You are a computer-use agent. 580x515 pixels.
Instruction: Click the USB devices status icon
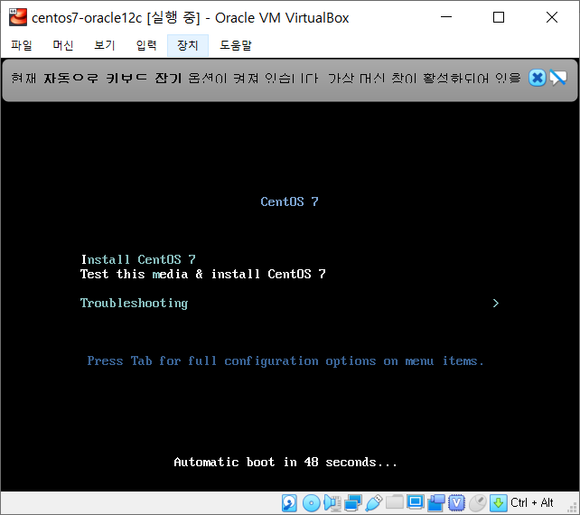click(374, 503)
